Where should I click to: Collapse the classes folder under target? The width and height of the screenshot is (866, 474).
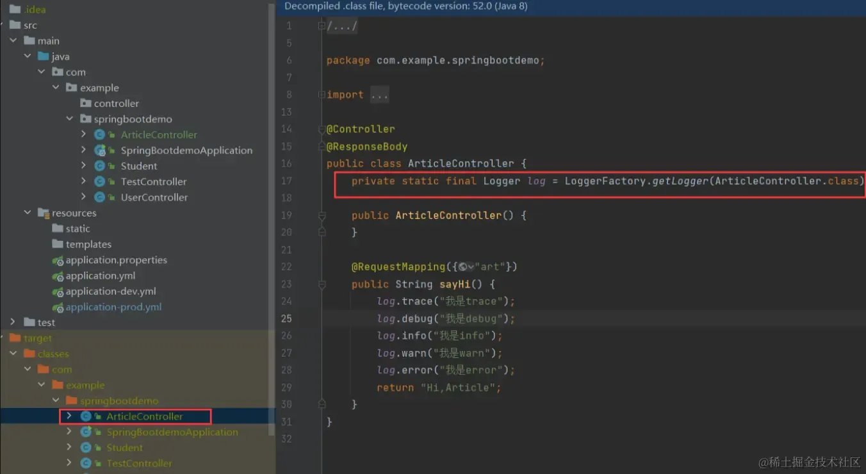click(x=13, y=354)
